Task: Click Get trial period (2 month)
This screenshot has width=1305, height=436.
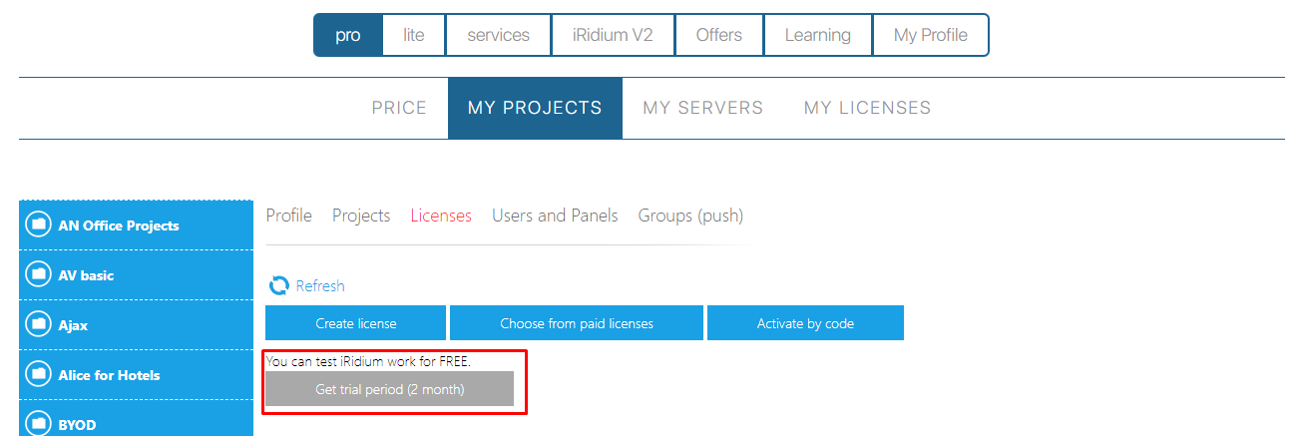Action: click(389, 389)
